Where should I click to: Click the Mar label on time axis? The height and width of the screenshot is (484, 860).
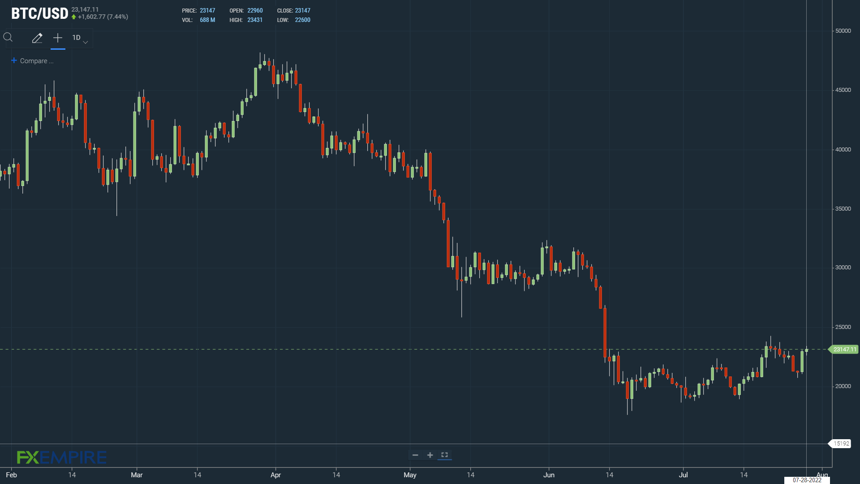[x=137, y=475]
